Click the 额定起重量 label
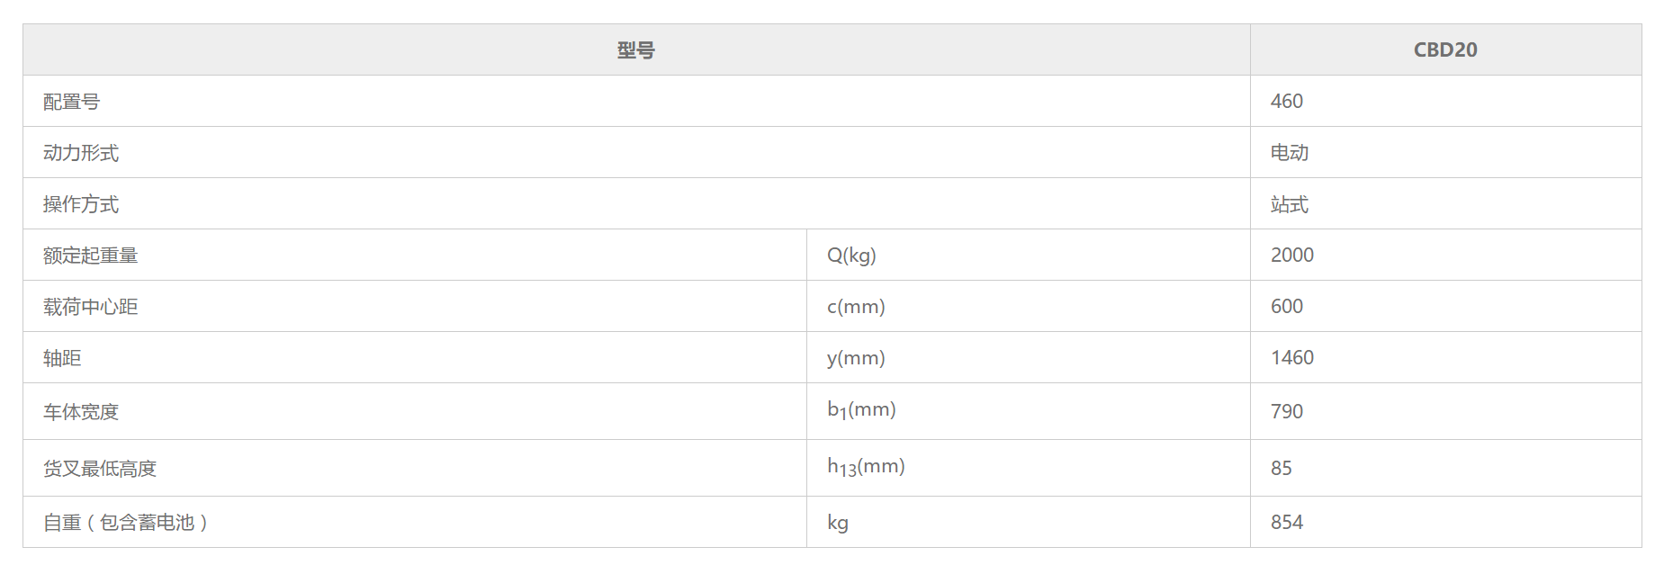 point(91,256)
